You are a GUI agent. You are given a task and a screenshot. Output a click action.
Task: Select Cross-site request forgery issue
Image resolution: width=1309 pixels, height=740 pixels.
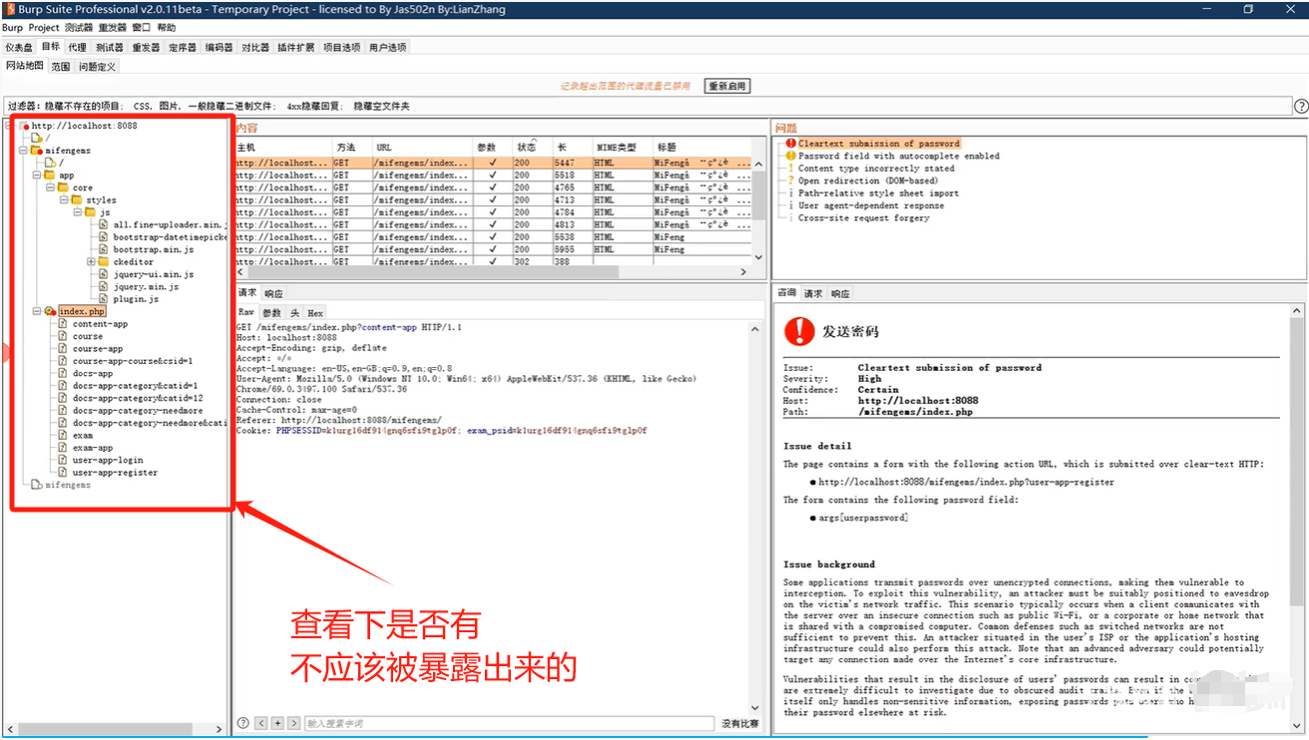(863, 218)
